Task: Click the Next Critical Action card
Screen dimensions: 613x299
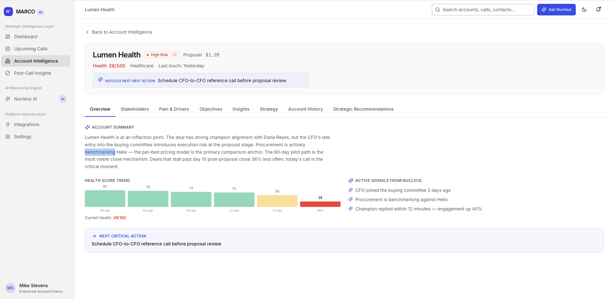Action: (344, 240)
